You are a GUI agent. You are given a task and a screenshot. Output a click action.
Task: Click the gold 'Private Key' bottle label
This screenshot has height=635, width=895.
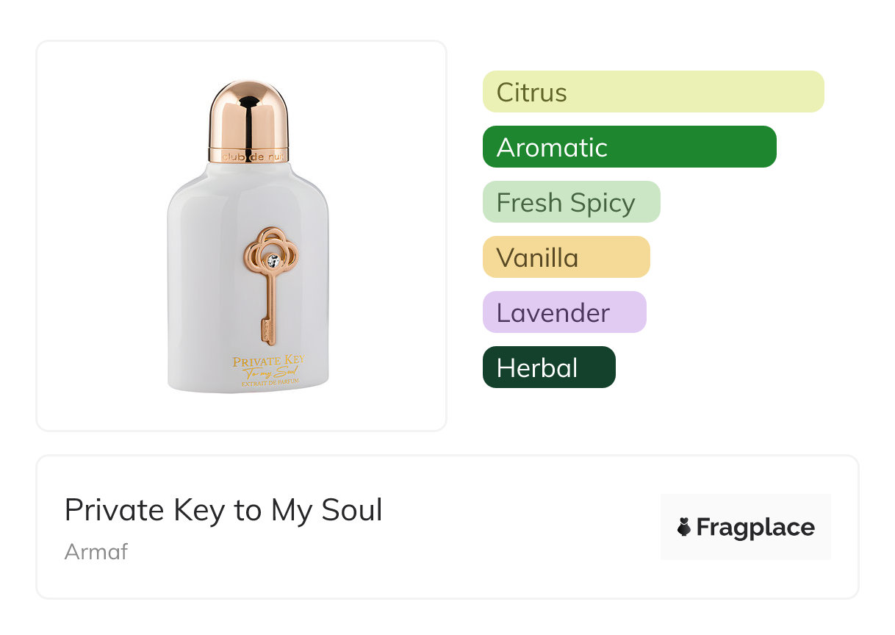pyautogui.click(x=268, y=361)
